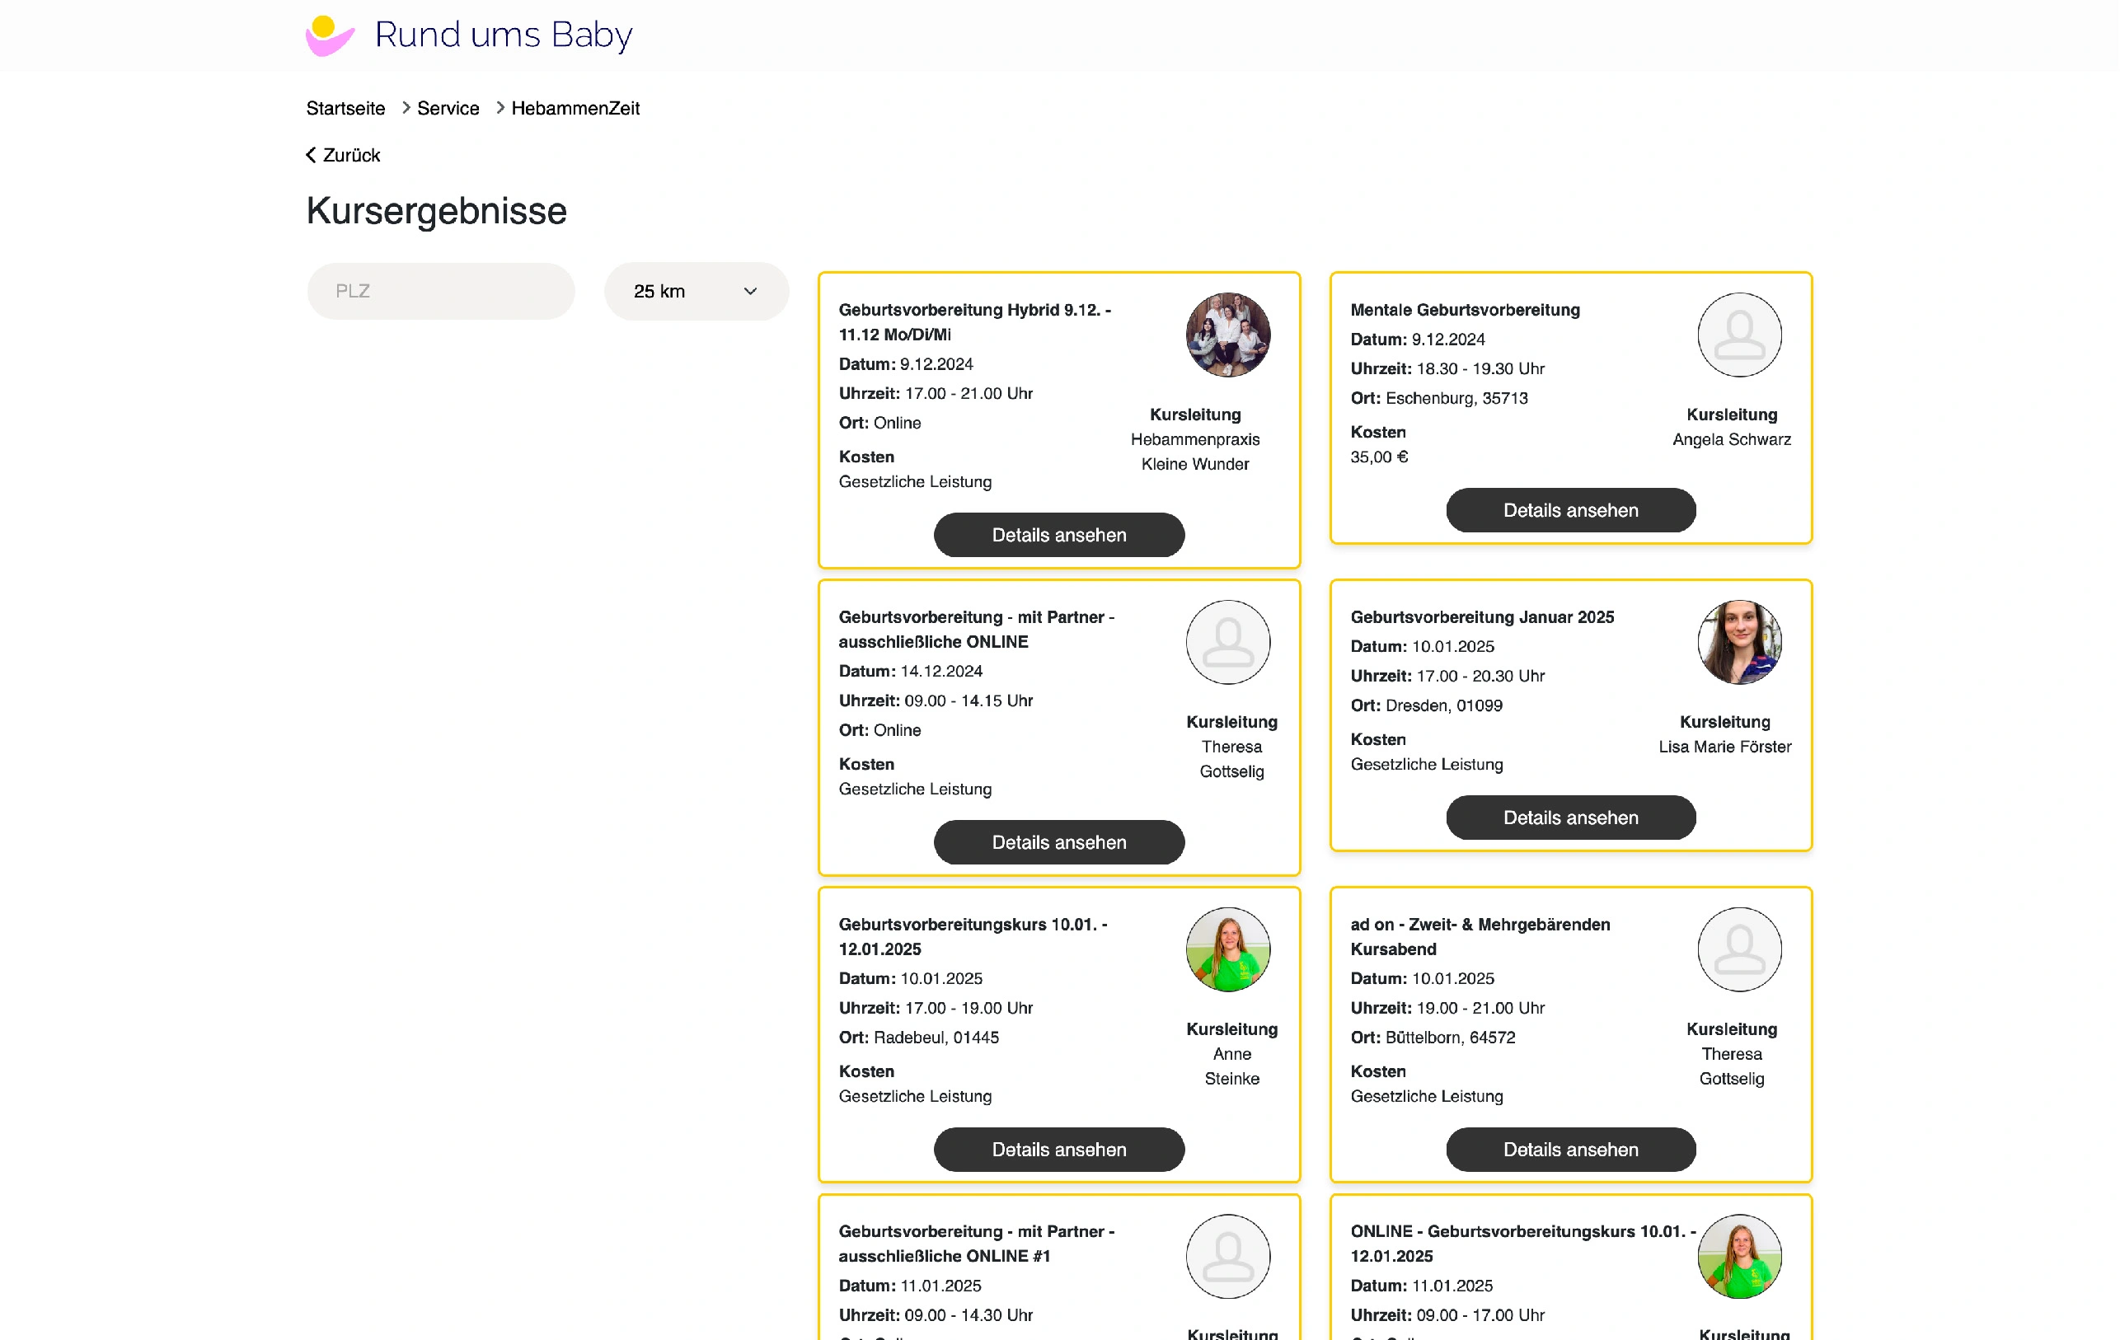The image size is (2120, 1340).
Task: Click name 'Hebammenpraxis Kleine Wunder'
Action: [x=1194, y=452]
